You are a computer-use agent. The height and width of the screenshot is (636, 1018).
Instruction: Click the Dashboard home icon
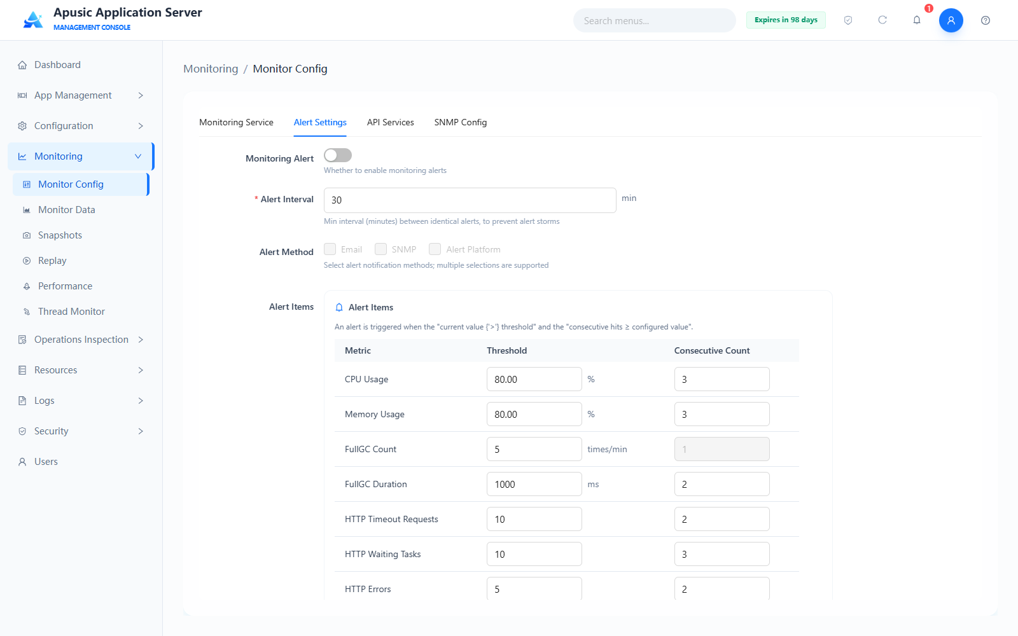(x=22, y=65)
